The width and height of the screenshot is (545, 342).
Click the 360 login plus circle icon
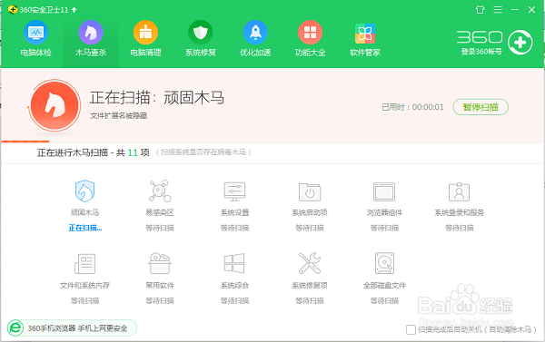(520, 43)
